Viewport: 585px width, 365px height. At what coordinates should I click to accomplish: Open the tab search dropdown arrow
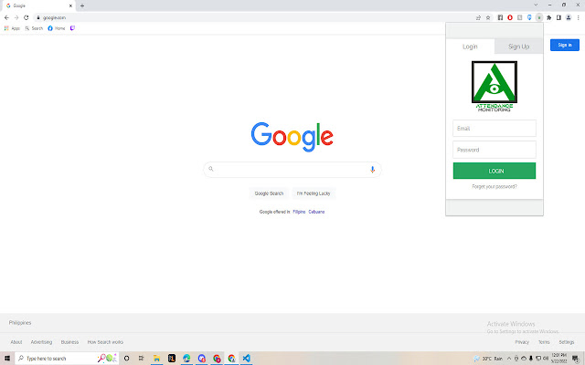(x=536, y=5)
